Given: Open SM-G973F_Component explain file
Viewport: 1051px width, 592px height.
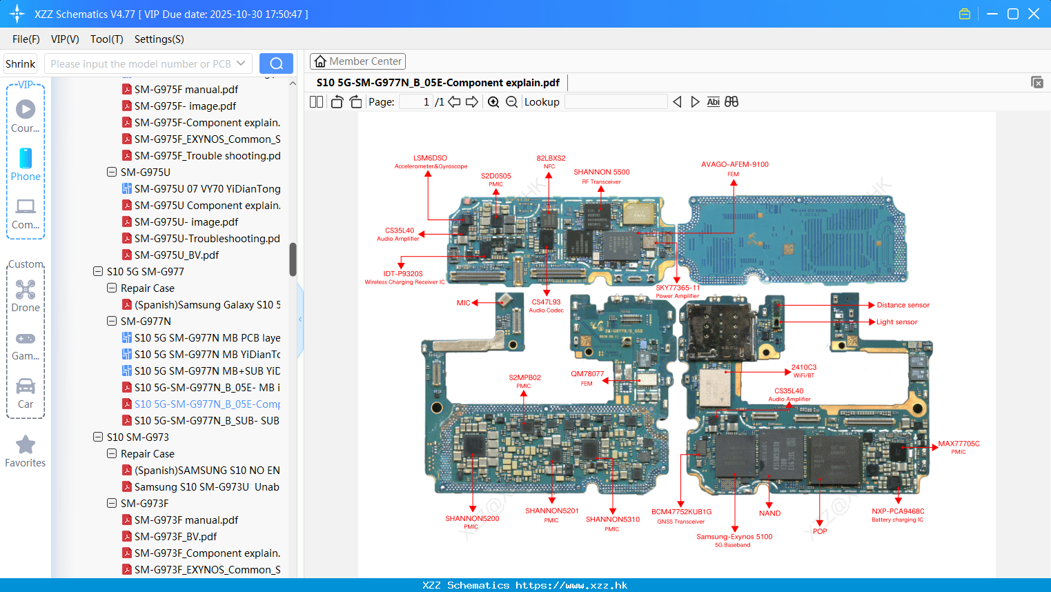Looking at the screenshot, I should click(207, 553).
